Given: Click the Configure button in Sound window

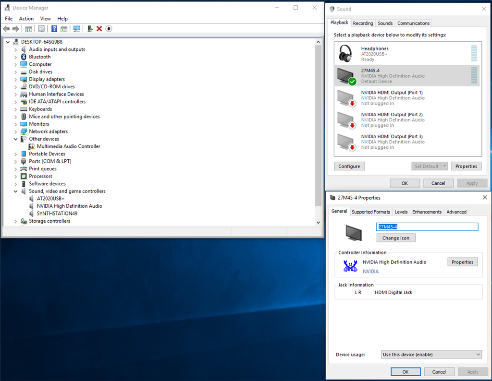Looking at the screenshot, I should coord(349,166).
